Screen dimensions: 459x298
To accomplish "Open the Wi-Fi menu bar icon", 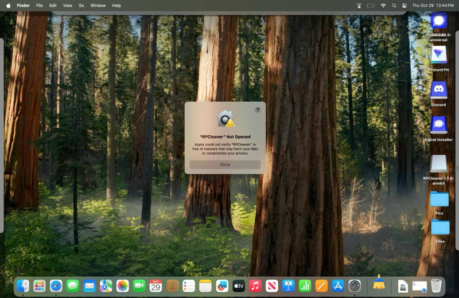I will coord(383,6).
